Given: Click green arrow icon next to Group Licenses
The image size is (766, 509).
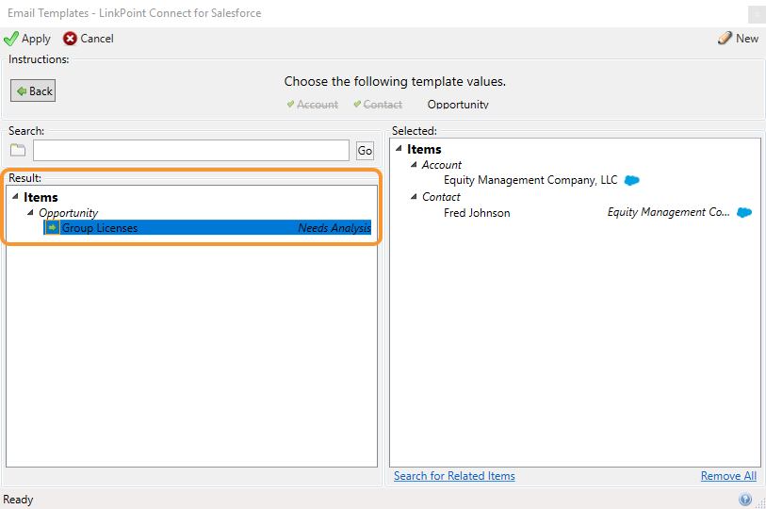Looking at the screenshot, I should tap(52, 227).
